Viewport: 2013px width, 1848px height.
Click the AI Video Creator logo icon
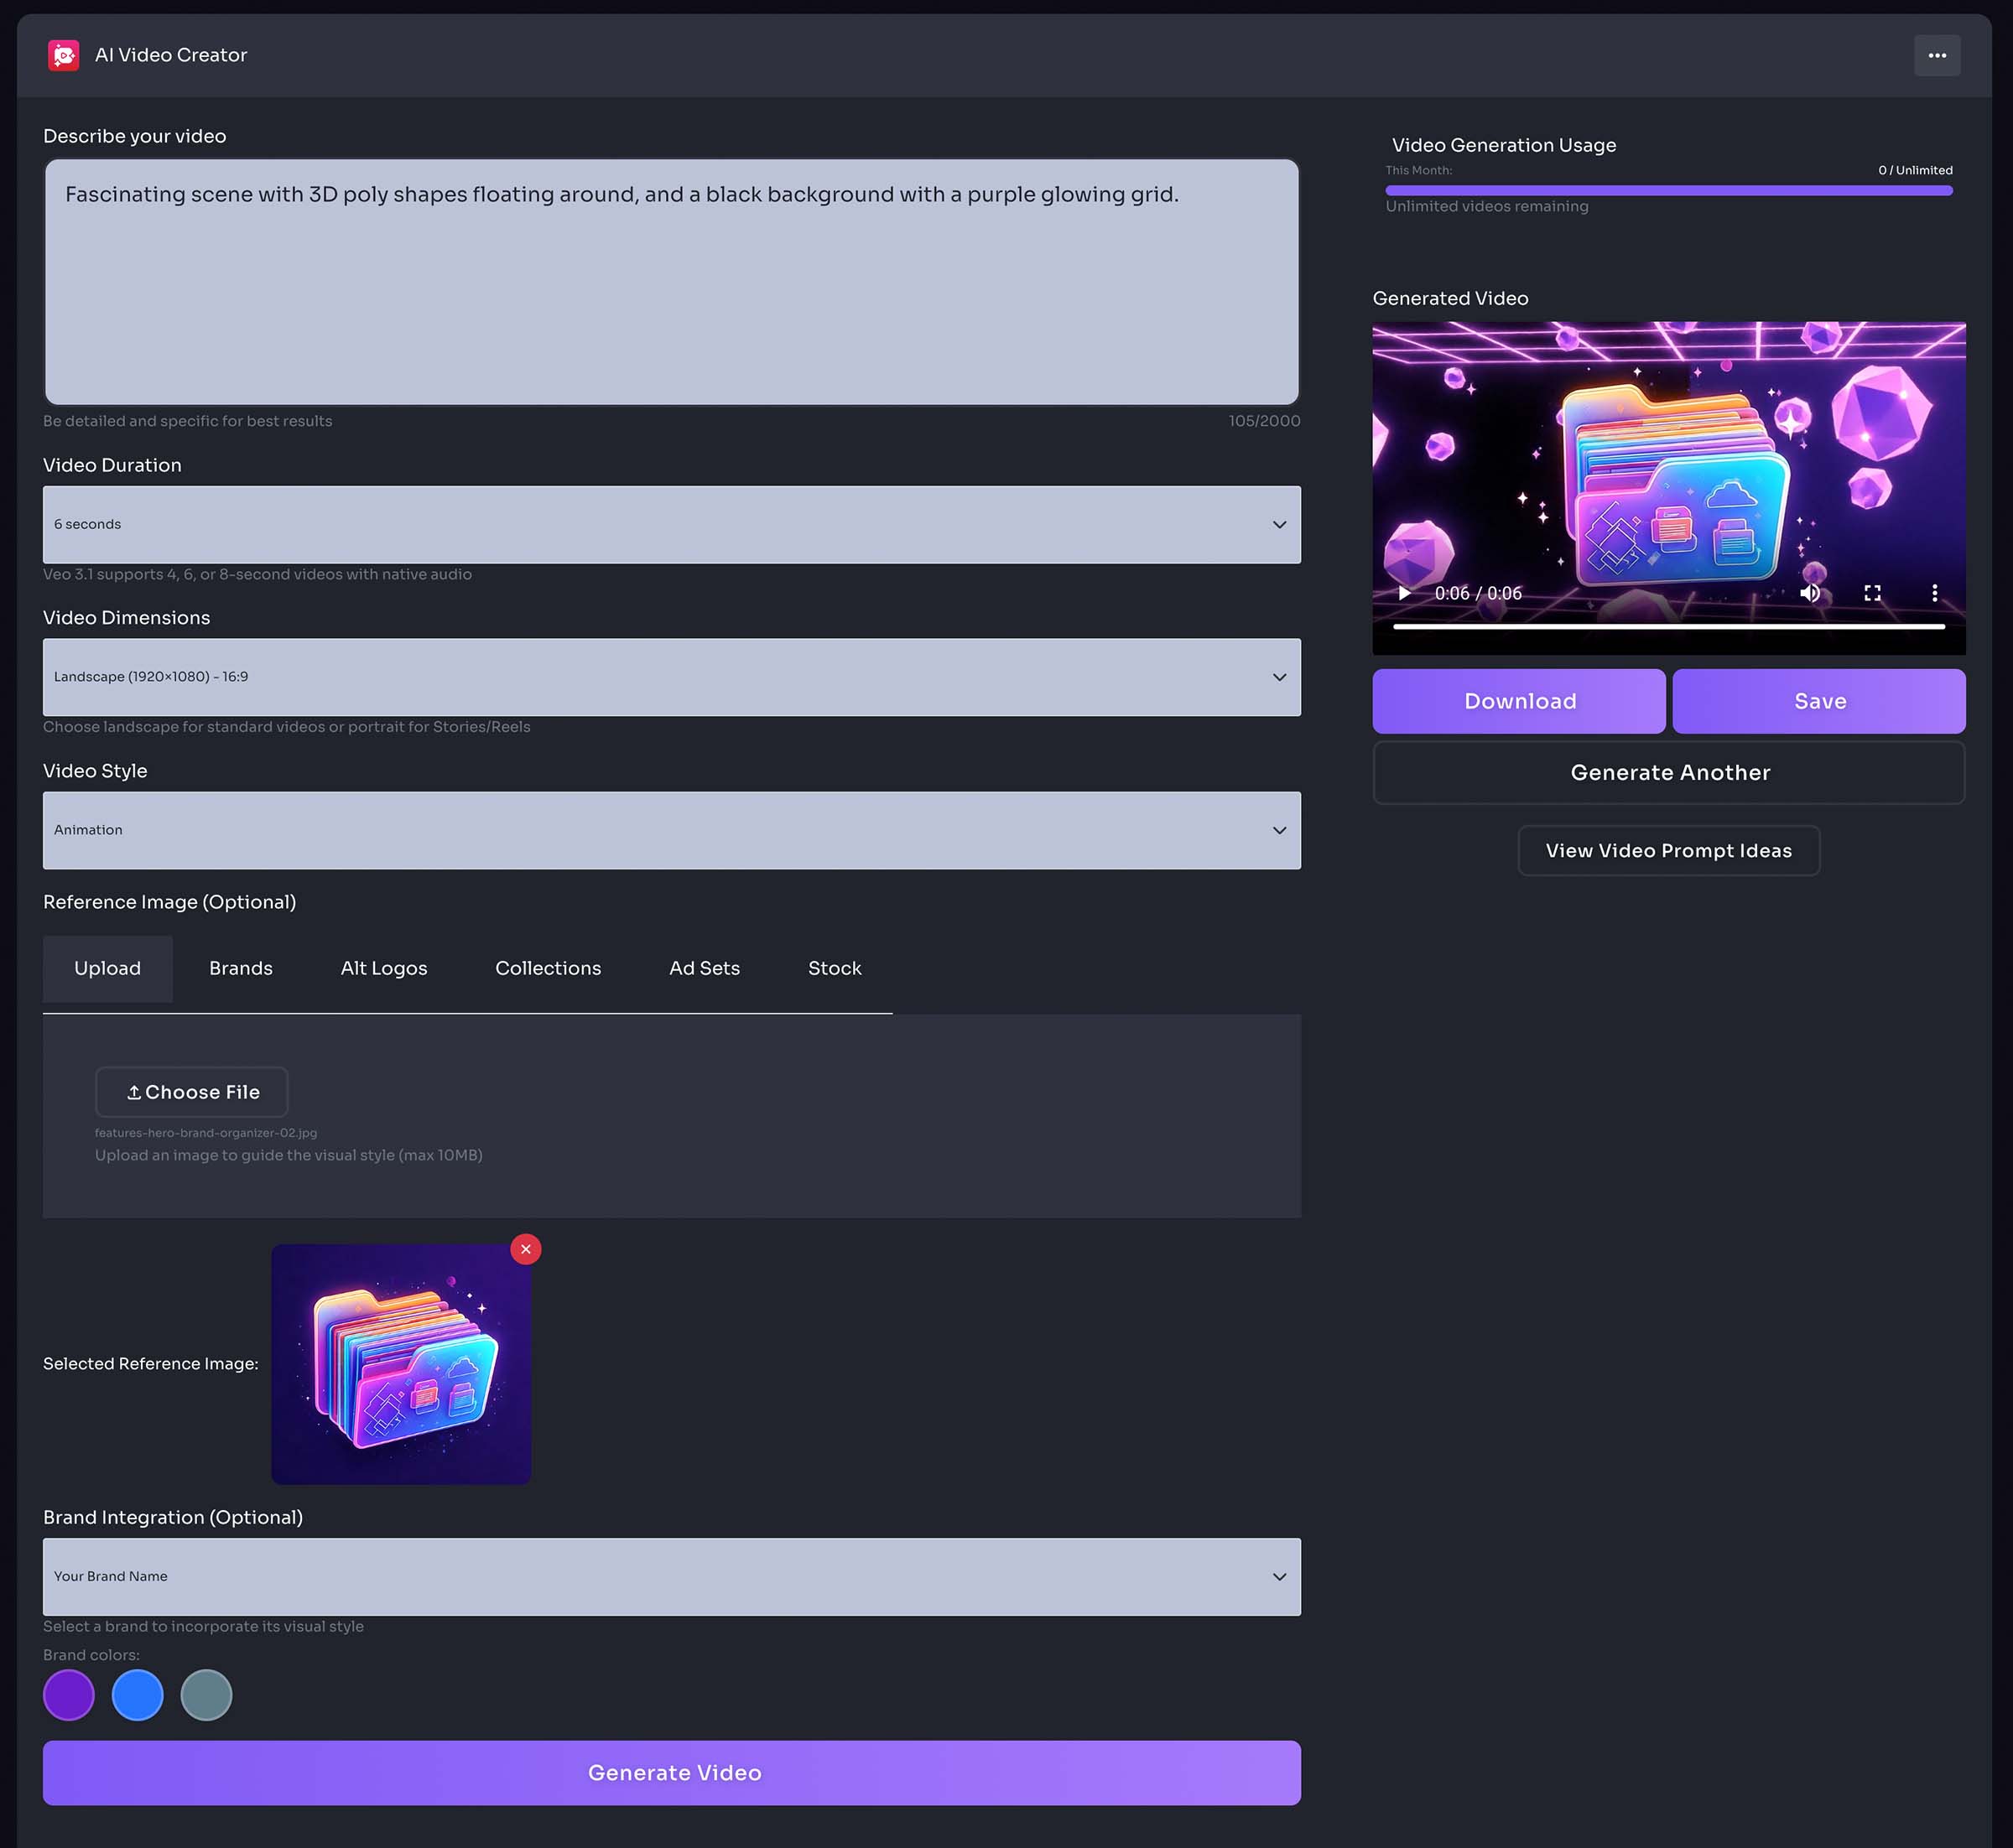coord(63,55)
